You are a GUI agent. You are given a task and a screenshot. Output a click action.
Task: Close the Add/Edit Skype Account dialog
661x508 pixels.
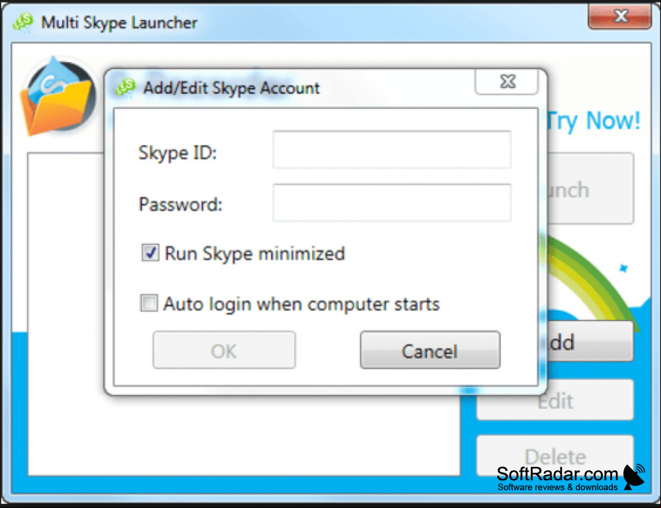coord(507,81)
